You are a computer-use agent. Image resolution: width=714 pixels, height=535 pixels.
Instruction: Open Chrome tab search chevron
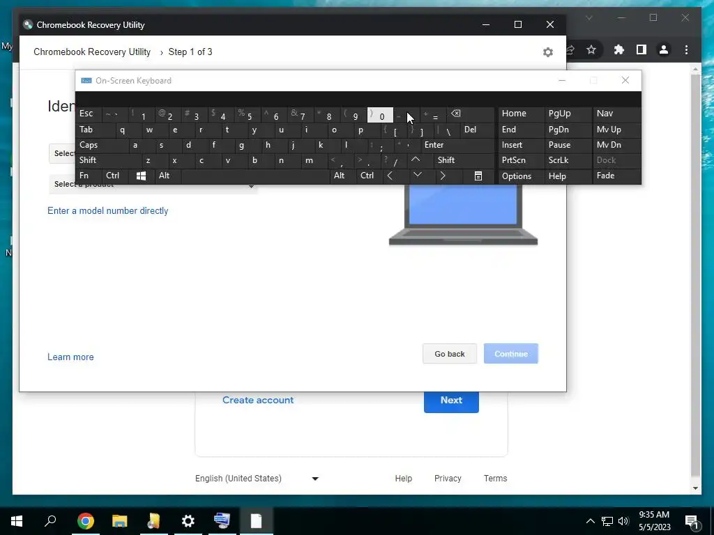(588, 18)
